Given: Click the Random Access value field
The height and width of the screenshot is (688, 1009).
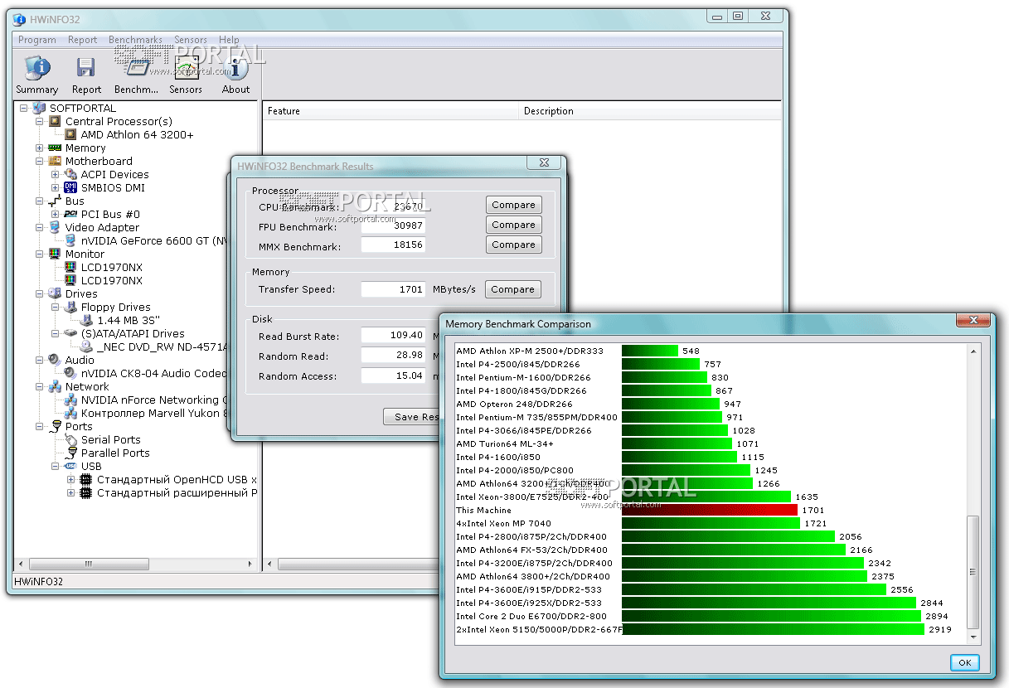Looking at the screenshot, I should tap(394, 376).
